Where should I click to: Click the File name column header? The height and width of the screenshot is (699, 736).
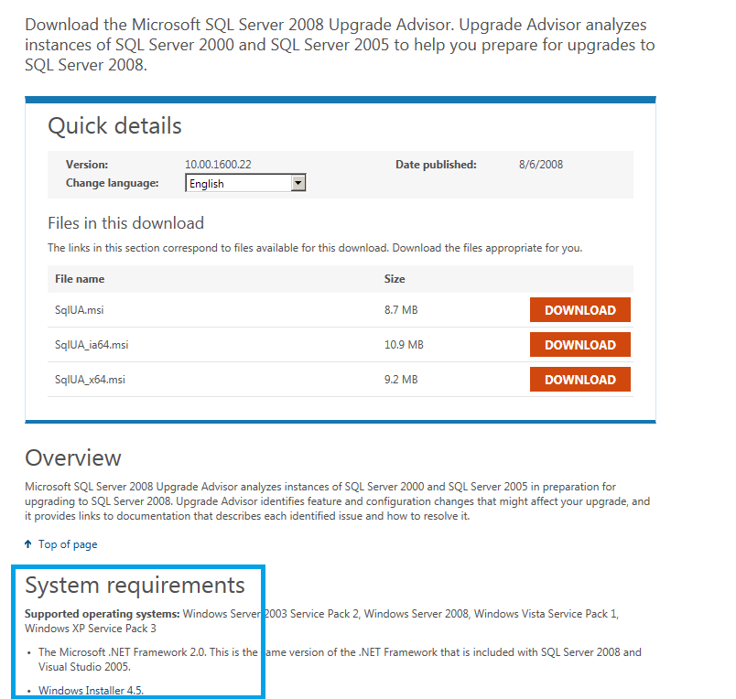[x=80, y=279]
